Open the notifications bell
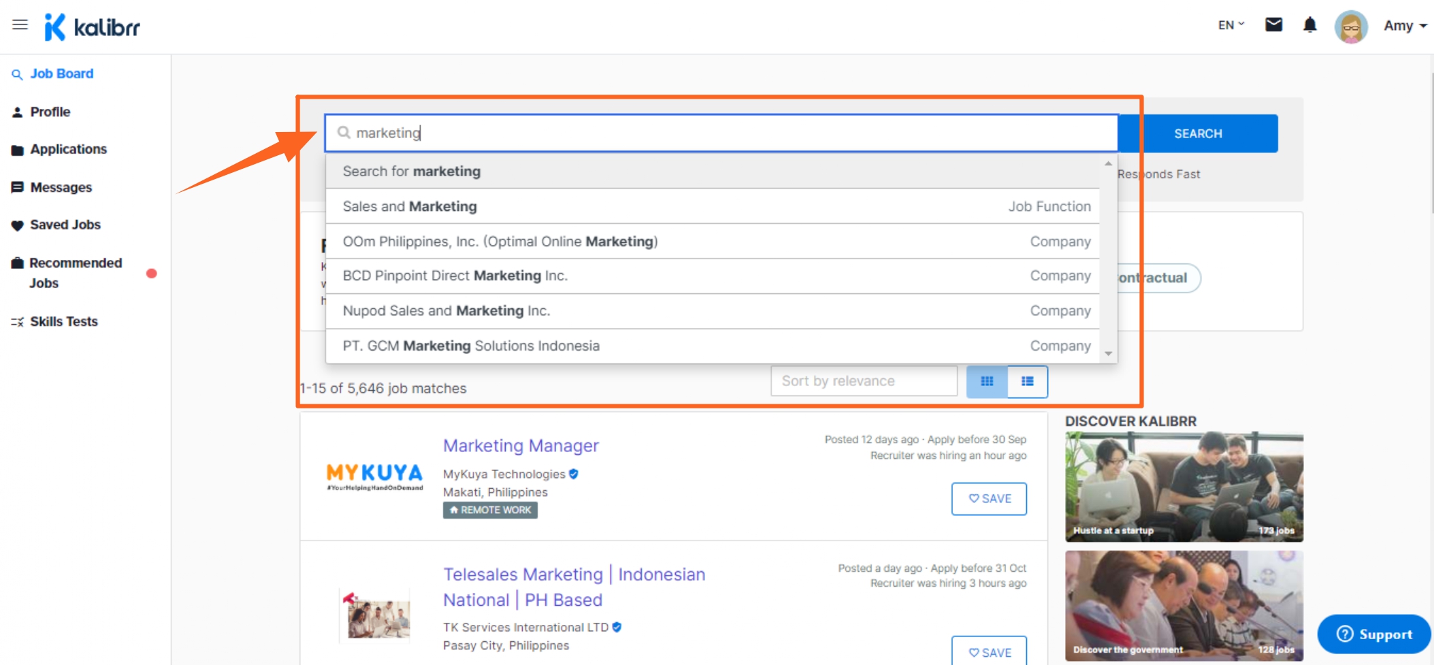 [x=1309, y=25]
